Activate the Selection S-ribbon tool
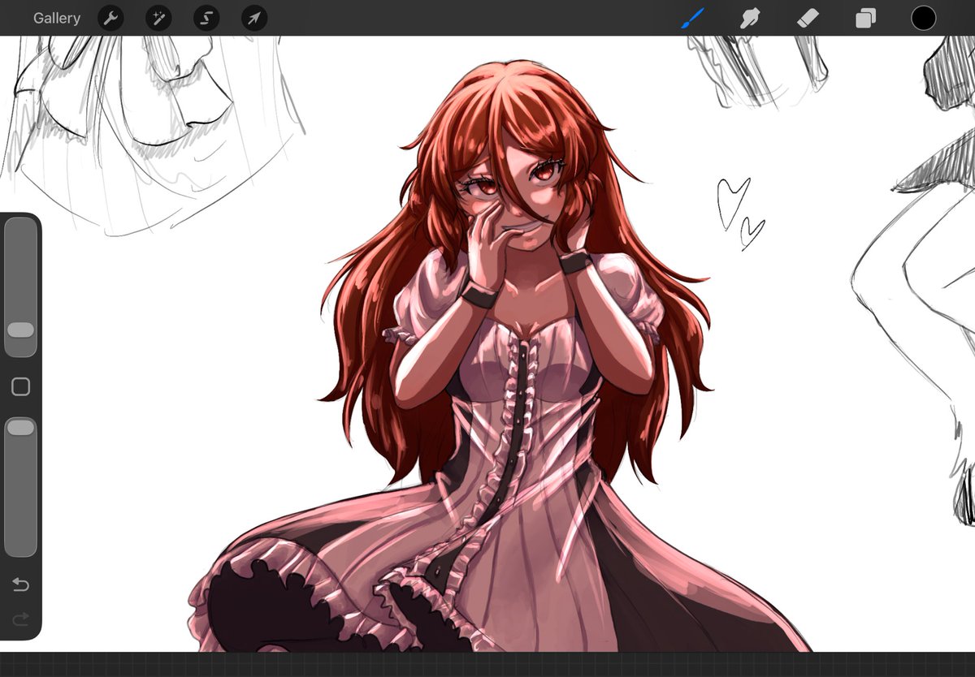This screenshot has height=677, width=975. pyautogui.click(x=206, y=18)
